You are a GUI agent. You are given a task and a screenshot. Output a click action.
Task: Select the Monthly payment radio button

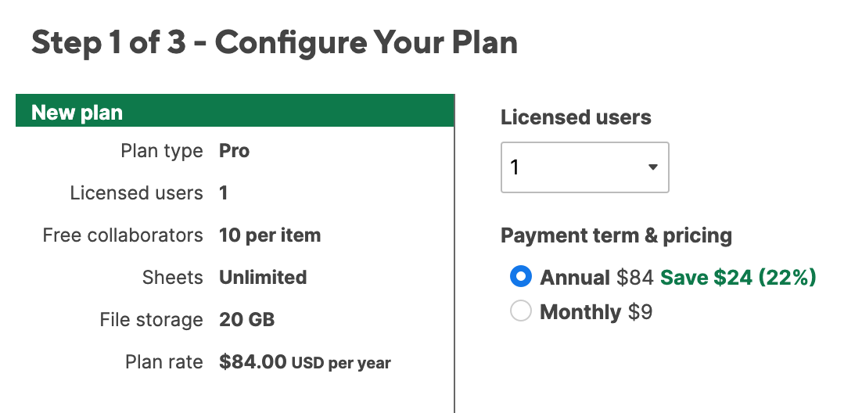pos(520,312)
